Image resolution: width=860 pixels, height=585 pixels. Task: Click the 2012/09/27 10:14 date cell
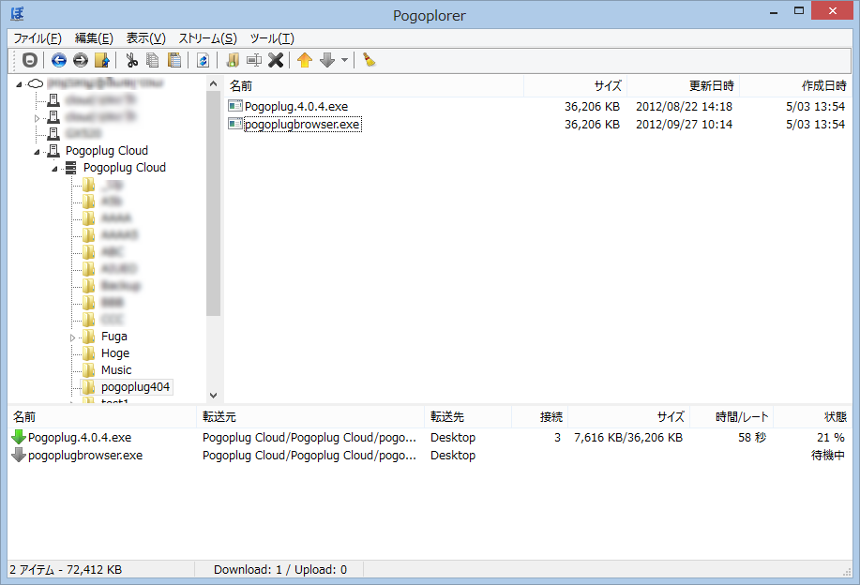[x=684, y=125]
